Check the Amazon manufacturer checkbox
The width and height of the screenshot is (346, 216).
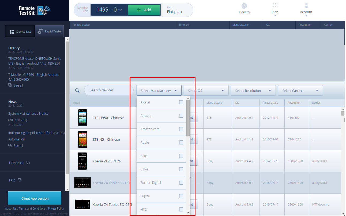coord(181,116)
